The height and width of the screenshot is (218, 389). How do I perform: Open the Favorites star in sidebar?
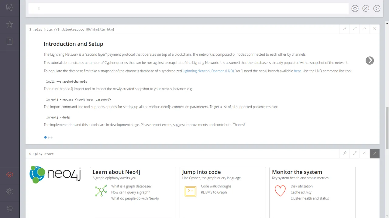point(10,25)
